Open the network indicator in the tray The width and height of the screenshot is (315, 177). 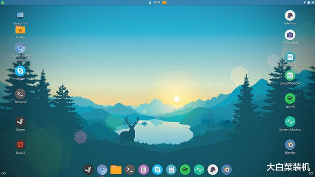point(304,2)
